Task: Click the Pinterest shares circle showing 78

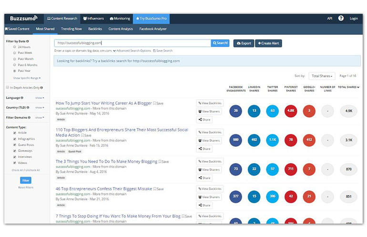Action: tap(291, 140)
